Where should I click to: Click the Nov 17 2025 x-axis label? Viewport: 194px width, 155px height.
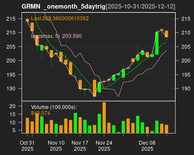pos(80,146)
